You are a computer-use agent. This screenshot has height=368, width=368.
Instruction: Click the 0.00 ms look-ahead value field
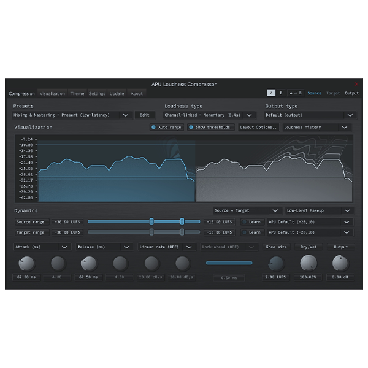pos(229,278)
